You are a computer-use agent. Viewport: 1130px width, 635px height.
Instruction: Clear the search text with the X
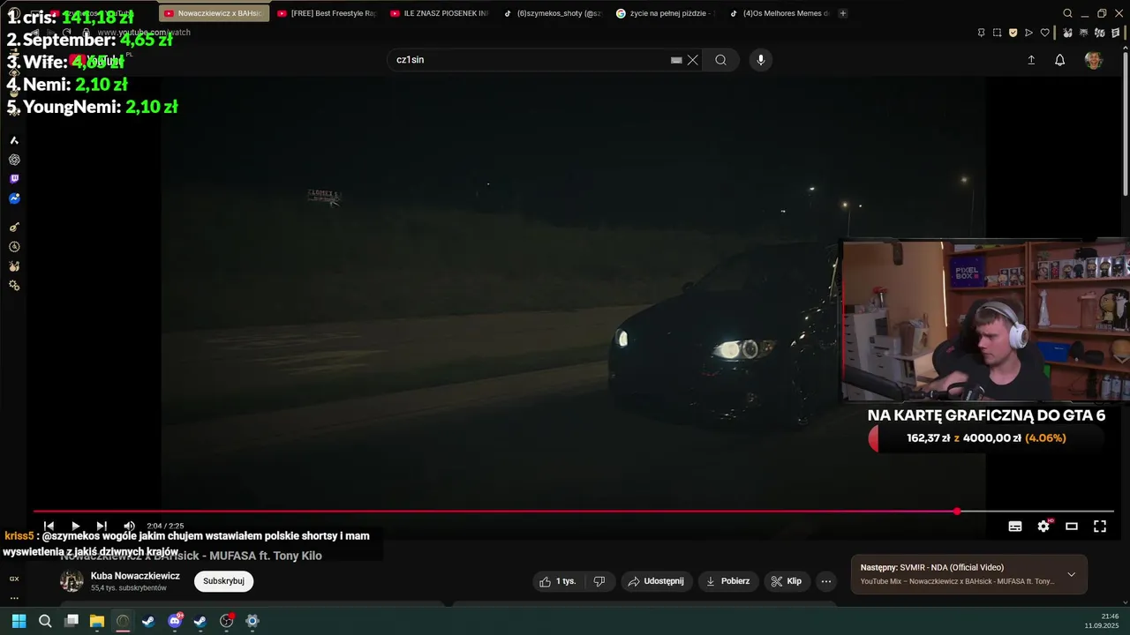[x=693, y=60]
